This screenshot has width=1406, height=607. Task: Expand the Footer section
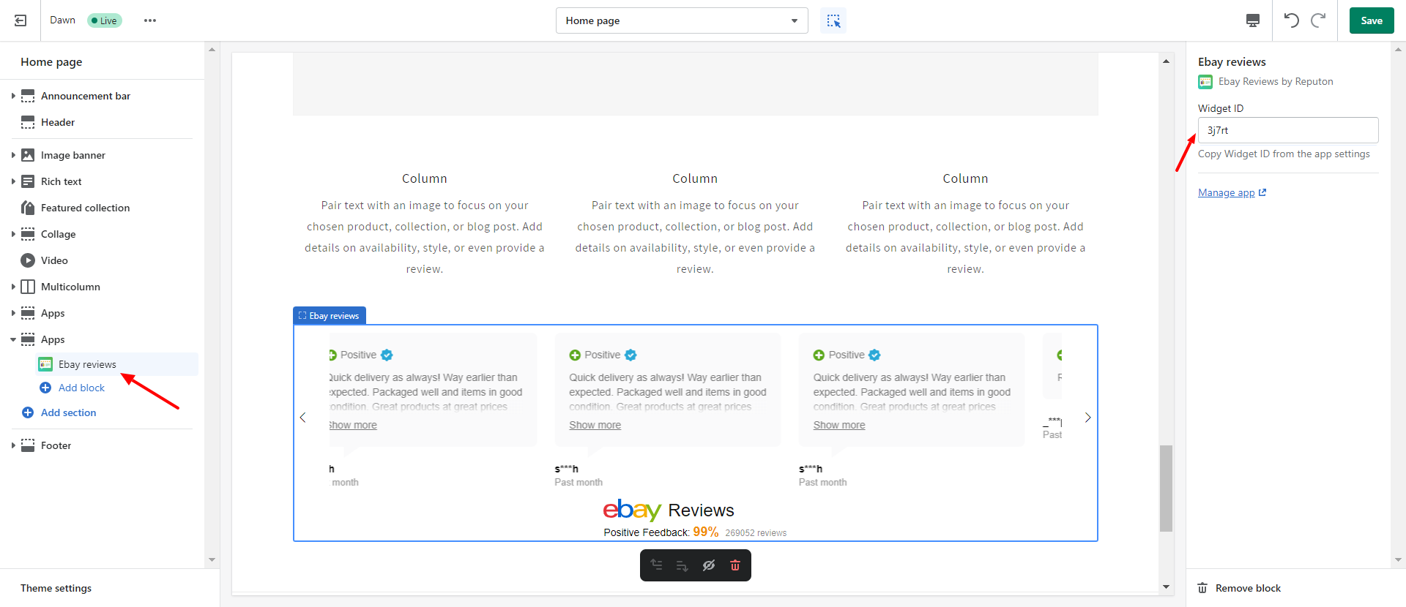[13, 445]
